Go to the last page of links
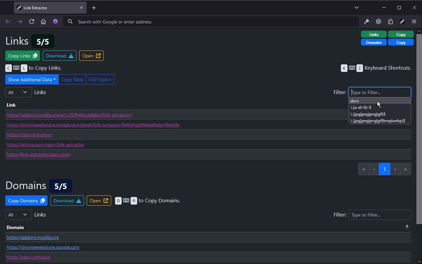Screen dimensions: 422x264 (405, 169)
